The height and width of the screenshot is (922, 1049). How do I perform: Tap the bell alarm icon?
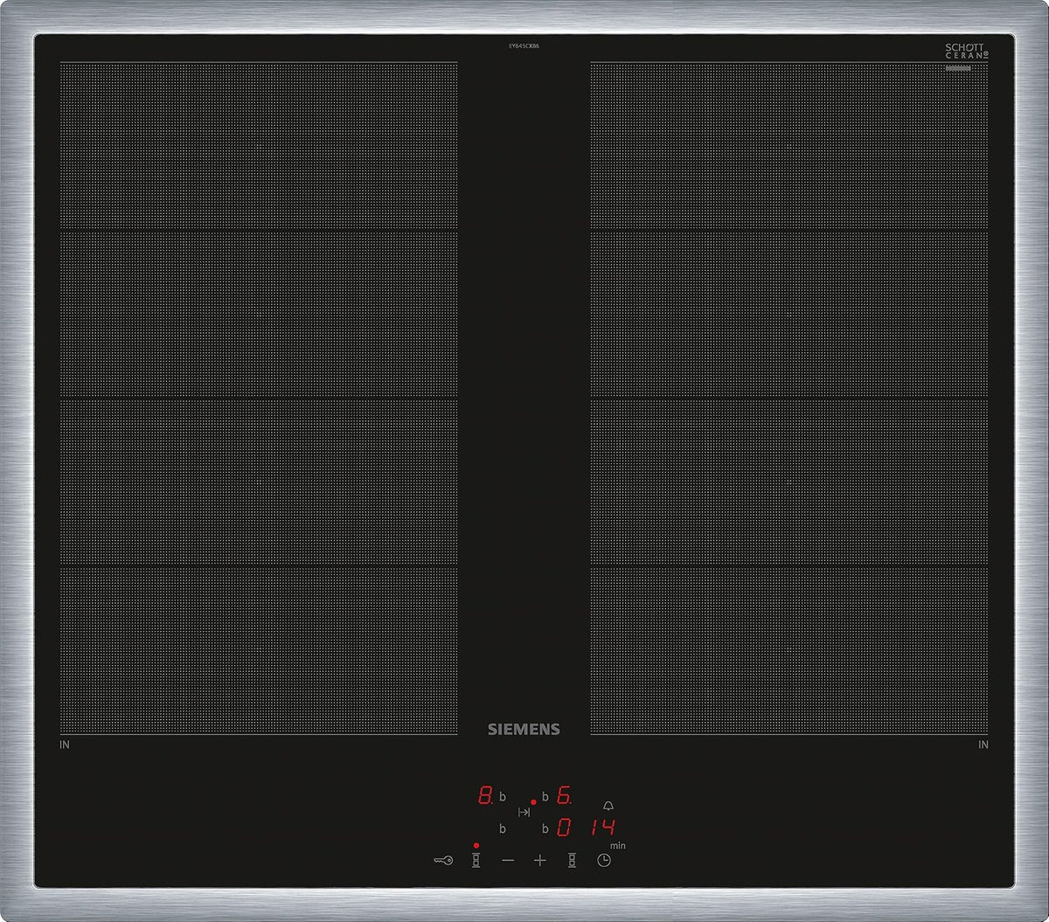pos(608,805)
